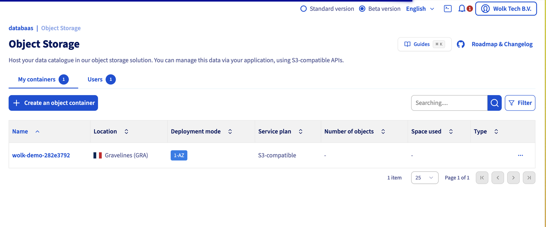Image resolution: width=546 pixels, height=227 pixels.
Task: Go to previous page arrow
Action: point(498,178)
